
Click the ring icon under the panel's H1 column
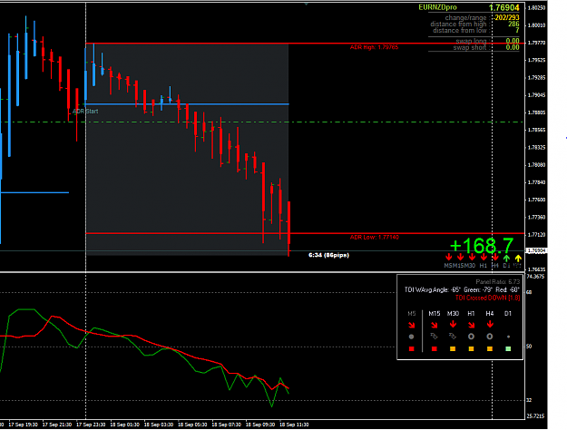click(x=471, y=337)
